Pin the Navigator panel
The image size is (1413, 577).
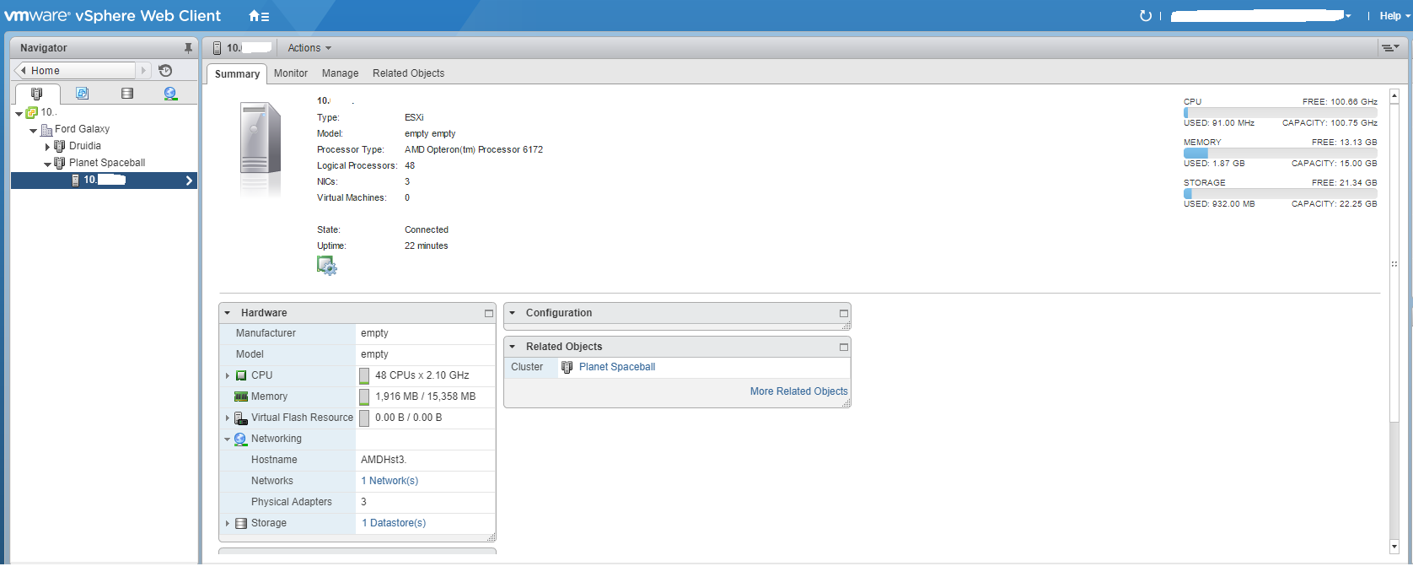[x=188, y=48]
